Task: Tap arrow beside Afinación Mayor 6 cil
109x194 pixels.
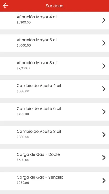Action: pyautogui.click(x=104, y=43)
